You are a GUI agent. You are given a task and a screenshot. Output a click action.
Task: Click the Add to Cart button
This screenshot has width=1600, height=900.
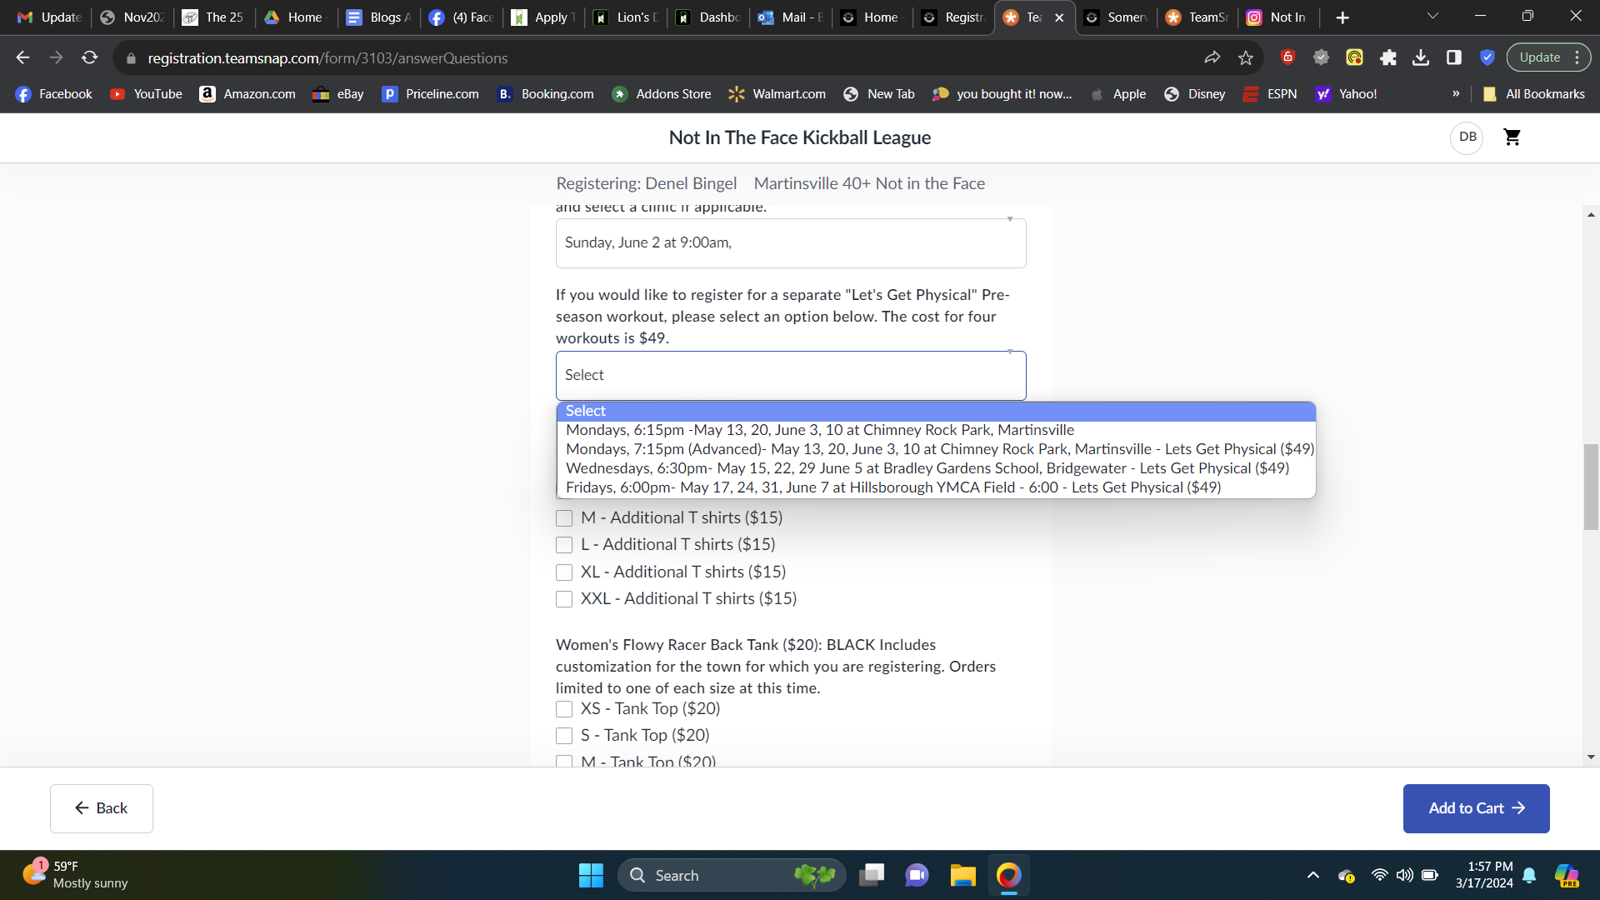[x=1476, y=808]
